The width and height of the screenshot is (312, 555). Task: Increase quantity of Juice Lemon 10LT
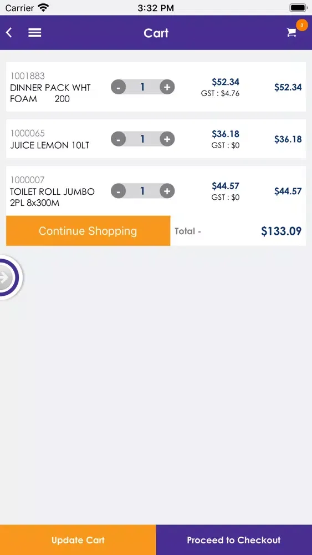(x=167, y=139)
